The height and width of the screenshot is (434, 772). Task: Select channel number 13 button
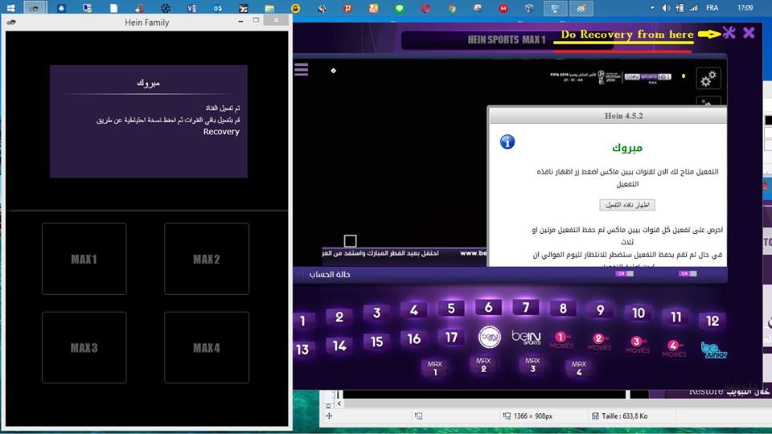click(x=302, y=350)
